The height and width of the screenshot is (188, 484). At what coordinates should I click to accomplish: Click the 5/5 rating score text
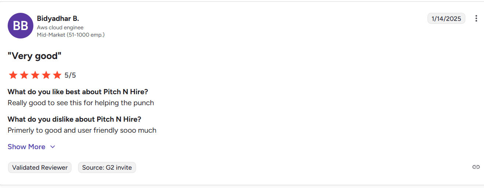click(70, 75)
